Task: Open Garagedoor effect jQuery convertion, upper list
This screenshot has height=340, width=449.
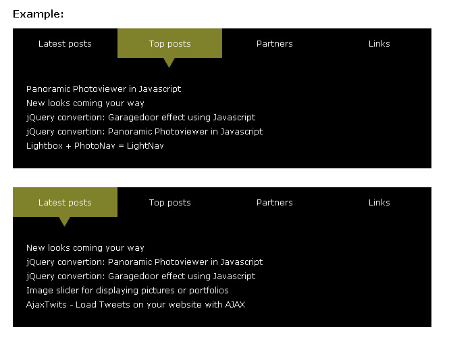Action: click(140, 117)
